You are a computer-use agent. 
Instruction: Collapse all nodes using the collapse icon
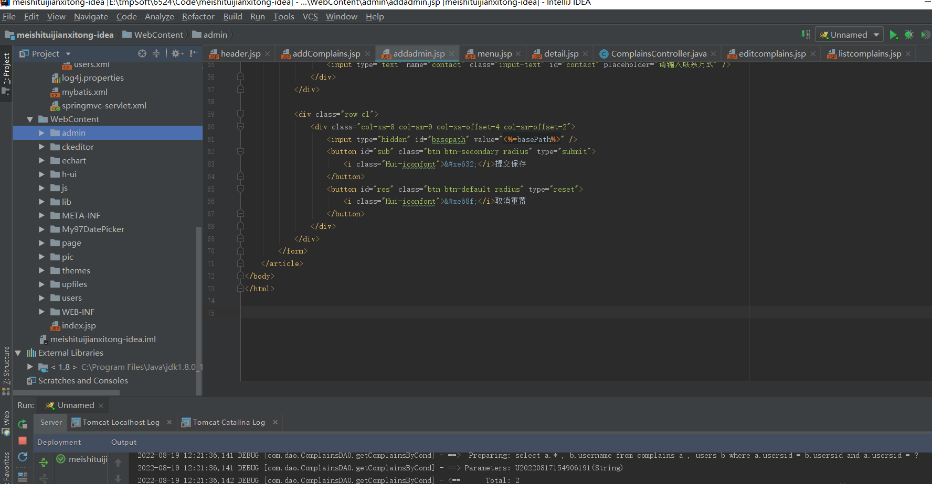click(x=157, y=53)
